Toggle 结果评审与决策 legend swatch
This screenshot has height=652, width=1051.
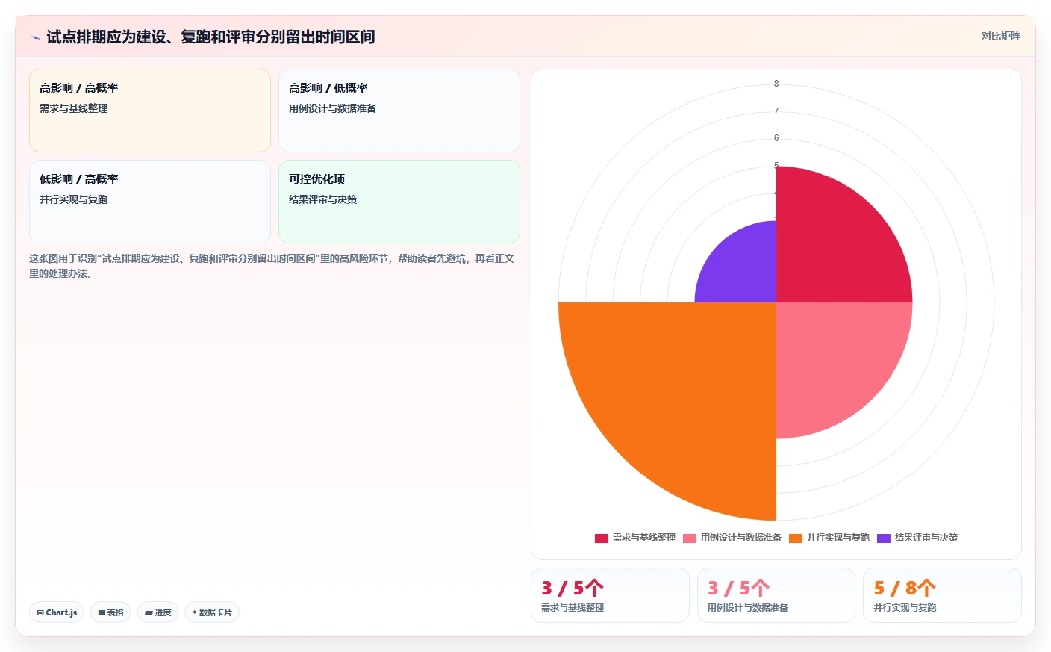tap(884, 538)
